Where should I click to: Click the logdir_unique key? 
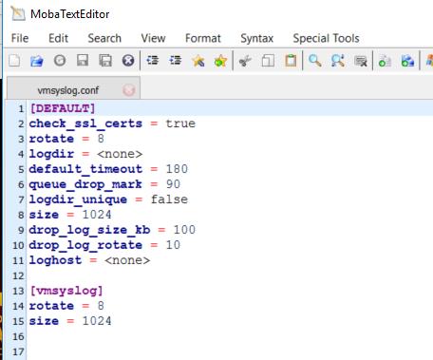pyautogui.click(x=78, y=199)
